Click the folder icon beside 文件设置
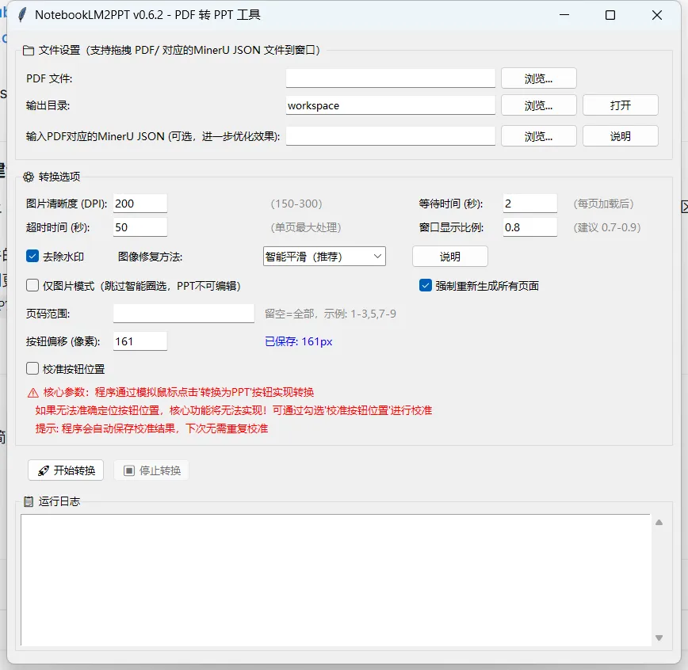 tap(29, 51)
